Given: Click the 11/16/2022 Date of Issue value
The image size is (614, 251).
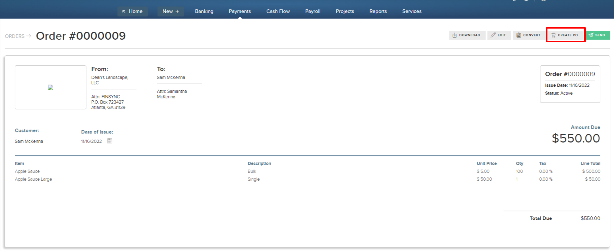Looking at the screenshot, I should (91, 141).
